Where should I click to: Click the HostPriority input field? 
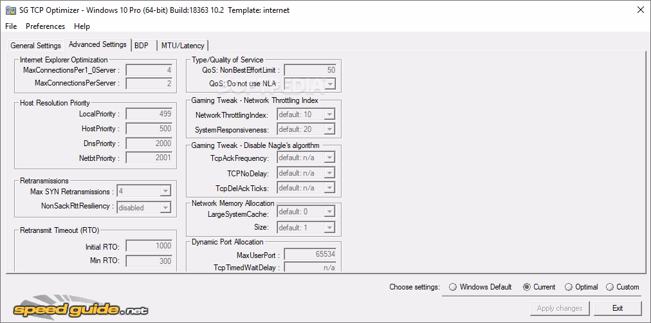tap(149, 129)
